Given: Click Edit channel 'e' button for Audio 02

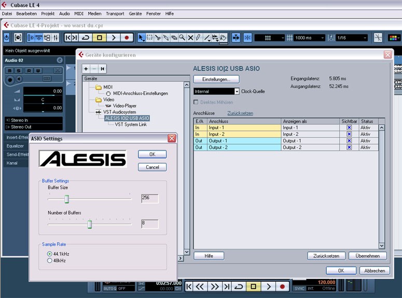Looking at the screenshot, I should (60, 60).
